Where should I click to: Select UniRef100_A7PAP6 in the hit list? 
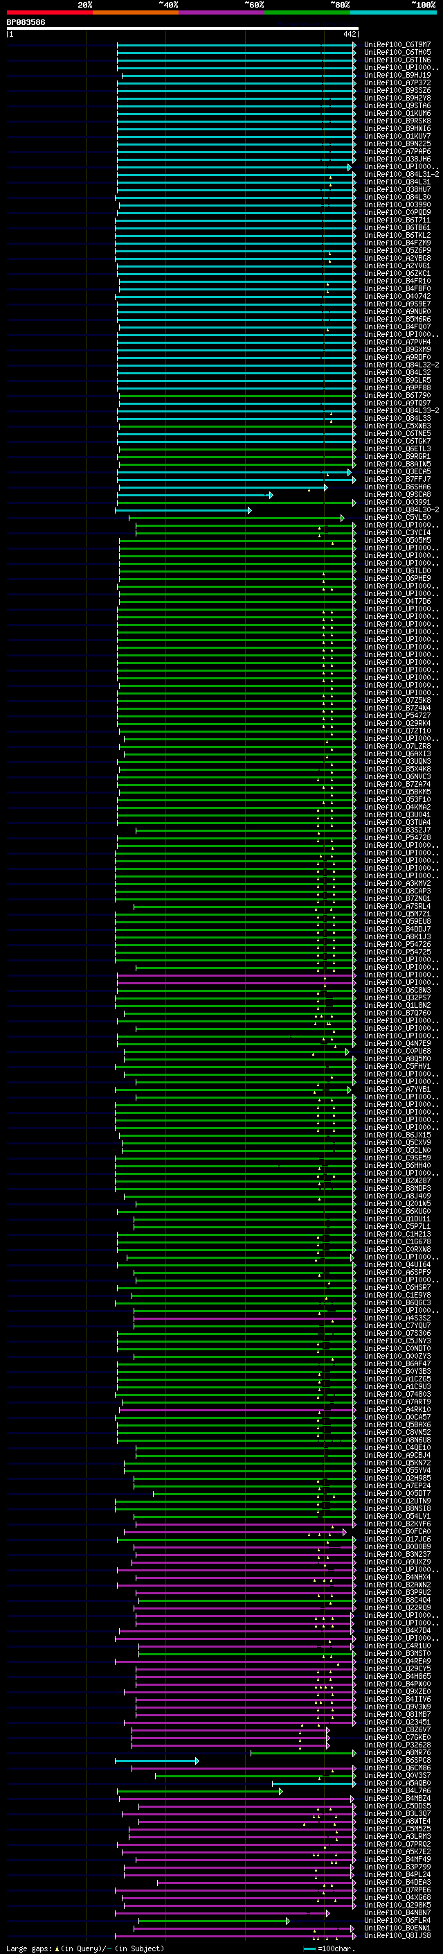[397, 152]
